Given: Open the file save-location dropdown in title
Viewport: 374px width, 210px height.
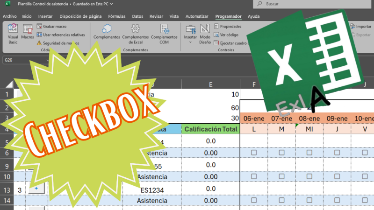Looking at the screenshot, I should click(111, 4).
